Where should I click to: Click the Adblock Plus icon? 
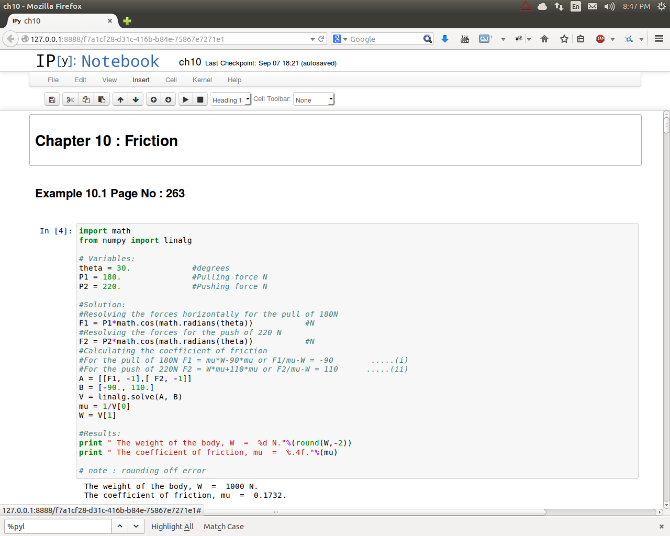[600, 39]
